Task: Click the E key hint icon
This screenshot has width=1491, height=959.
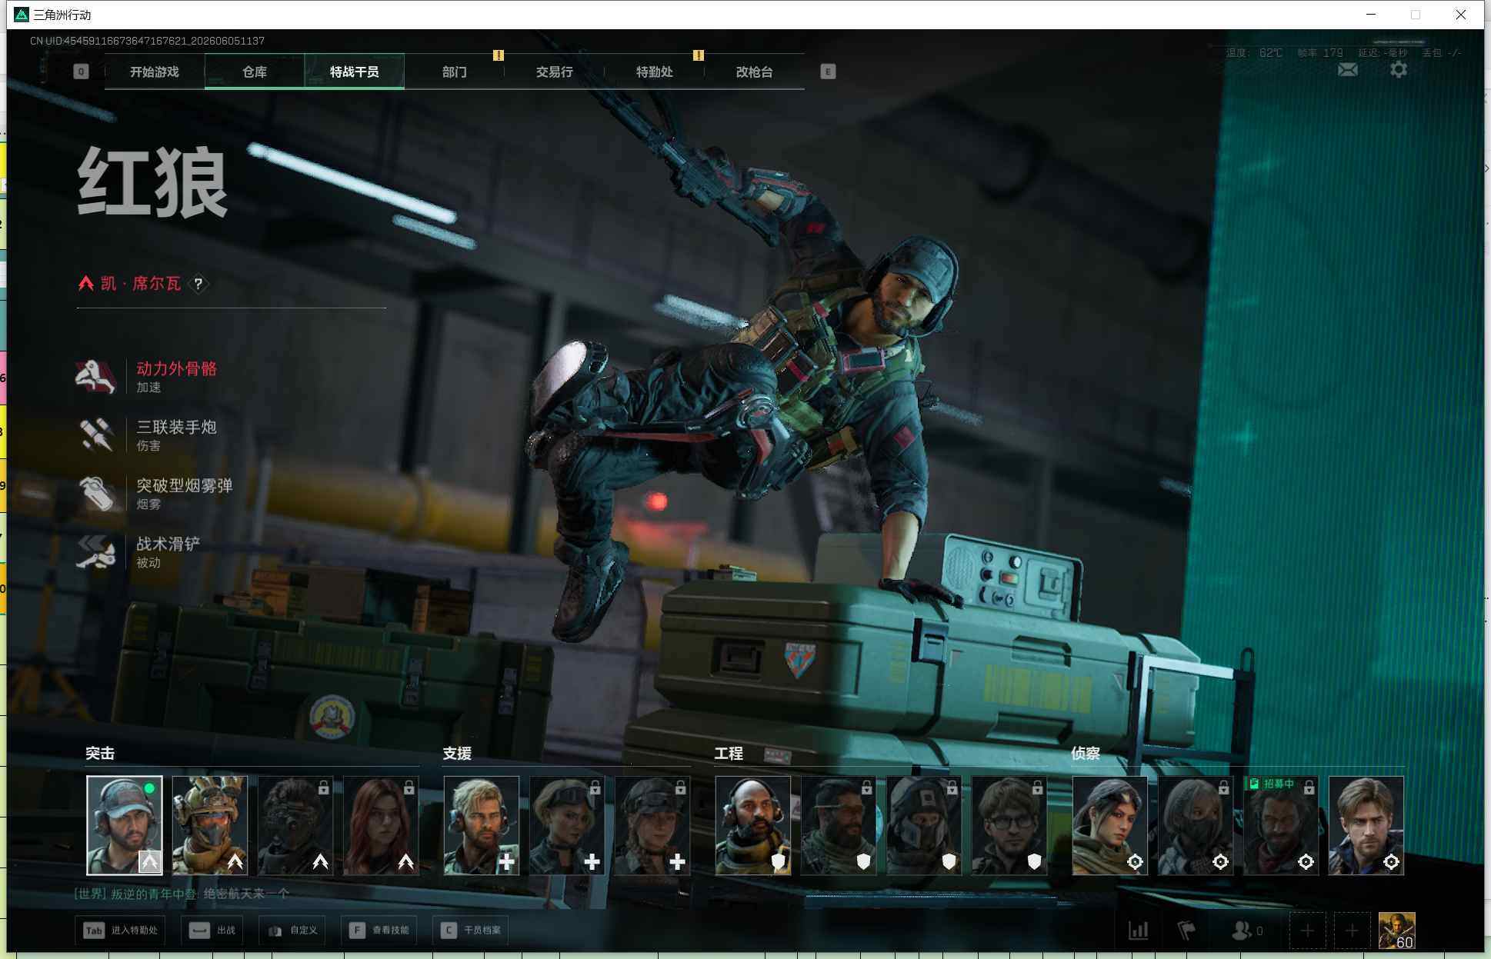Action: point(828,72)
